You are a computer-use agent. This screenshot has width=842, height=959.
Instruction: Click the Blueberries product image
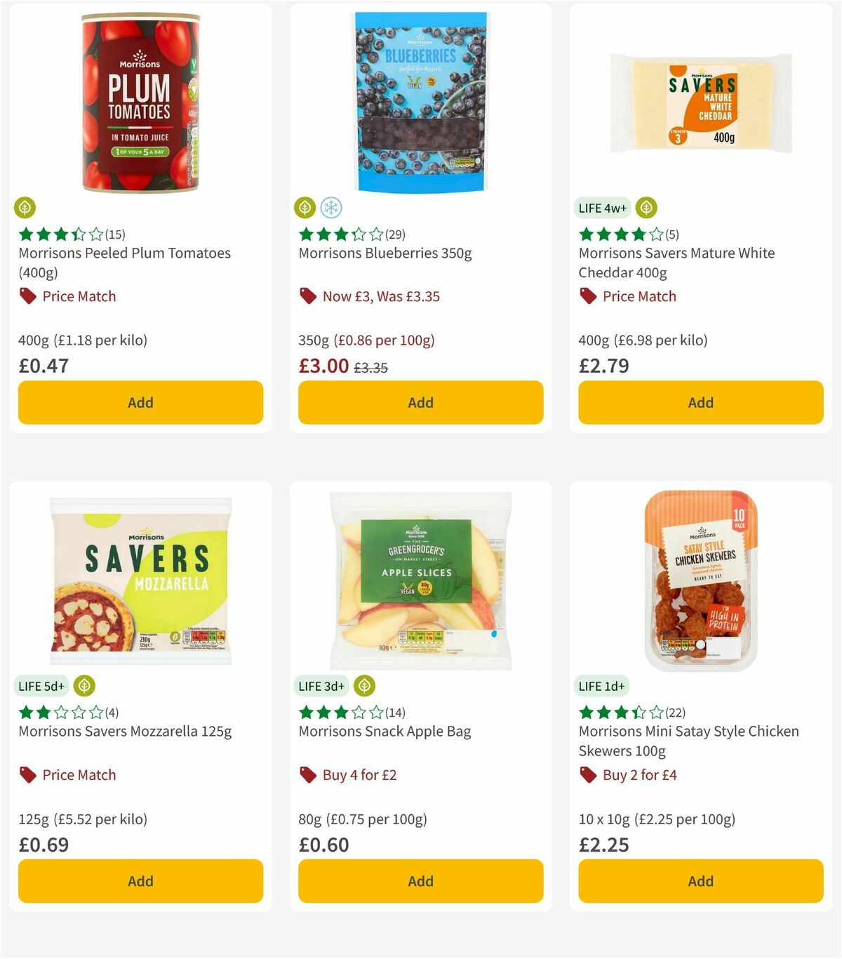pos(420,100)
